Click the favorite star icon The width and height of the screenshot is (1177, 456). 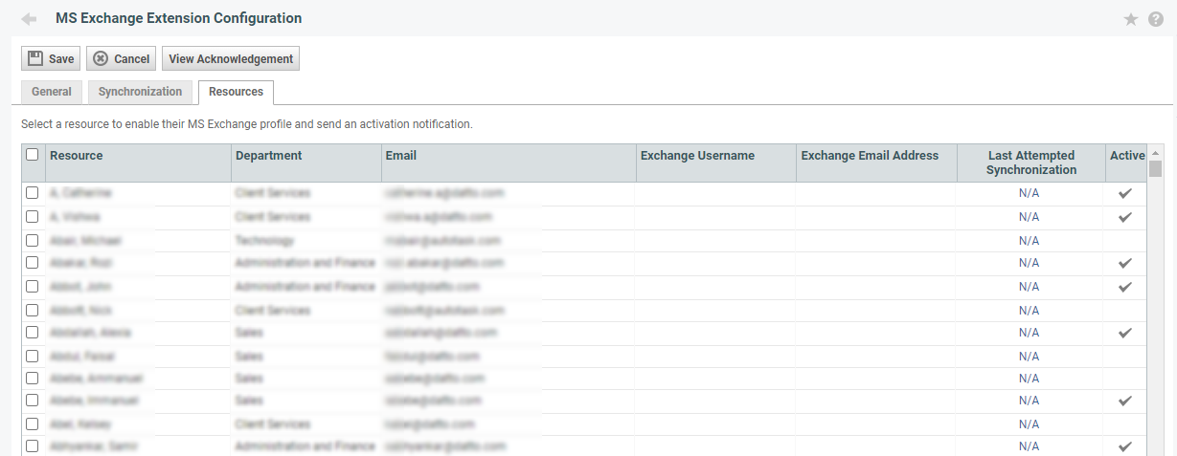coord(1131,19)
